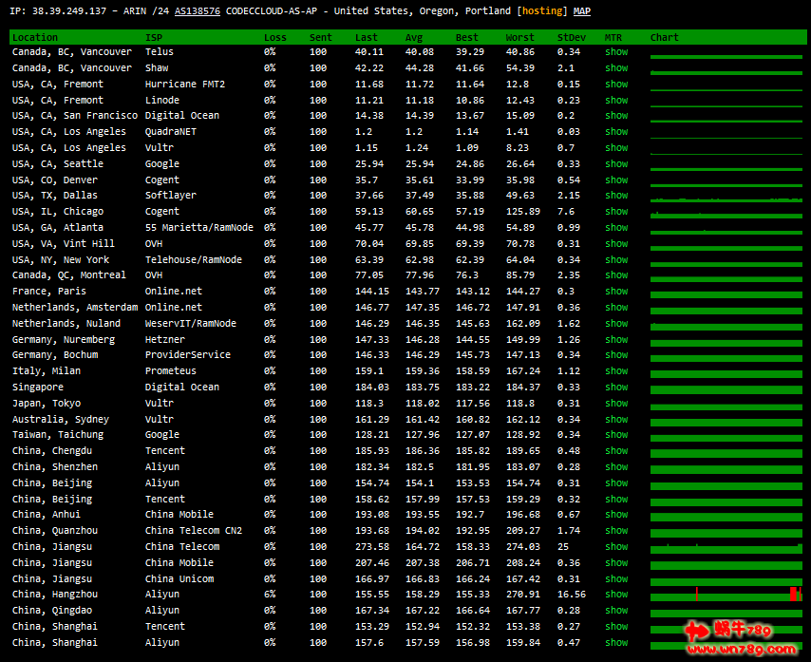Click the Chart column header

(665, 37)
